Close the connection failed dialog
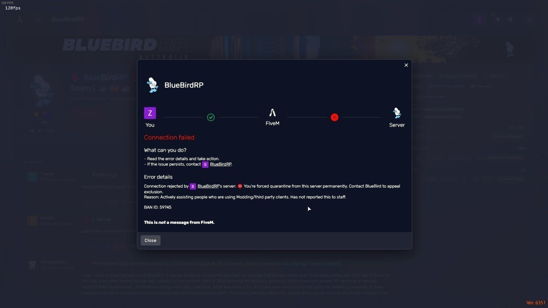This screenshot has height=308, width=548. pos(150,240)
